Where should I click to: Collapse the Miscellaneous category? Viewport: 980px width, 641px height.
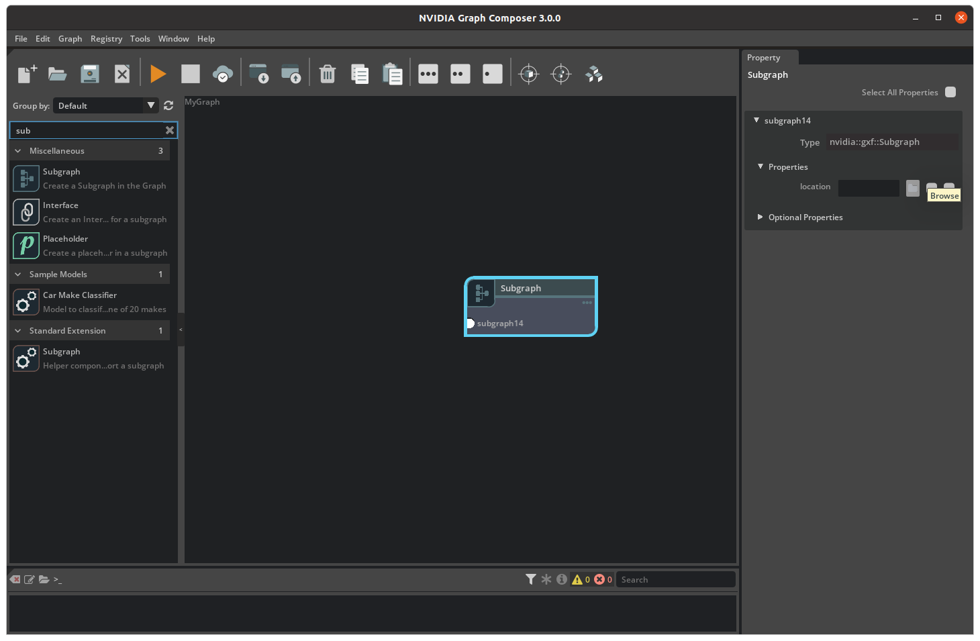(x=18, y=151)
